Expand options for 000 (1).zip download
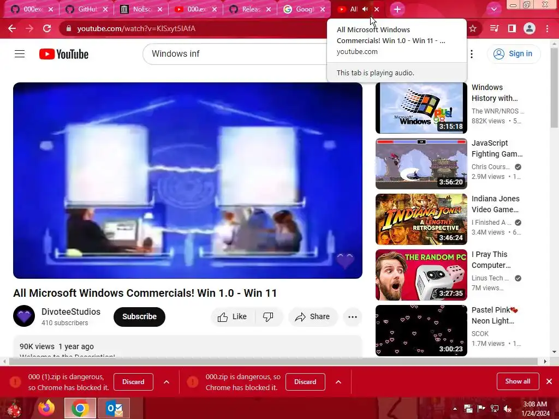The width and height of the screenshot is (559, 419). [166, 382]
